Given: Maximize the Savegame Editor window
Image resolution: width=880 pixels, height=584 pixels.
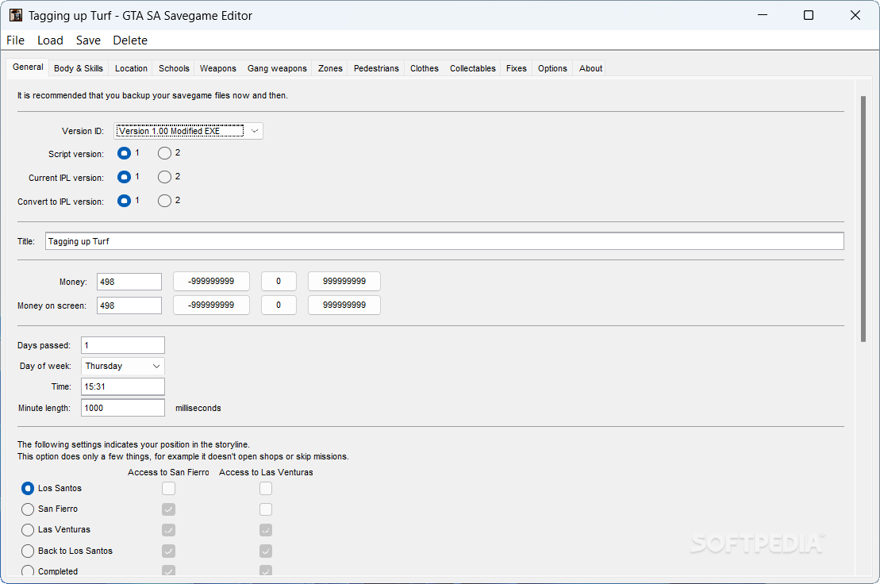Looking at the screenshot, I should click(808, 15).
